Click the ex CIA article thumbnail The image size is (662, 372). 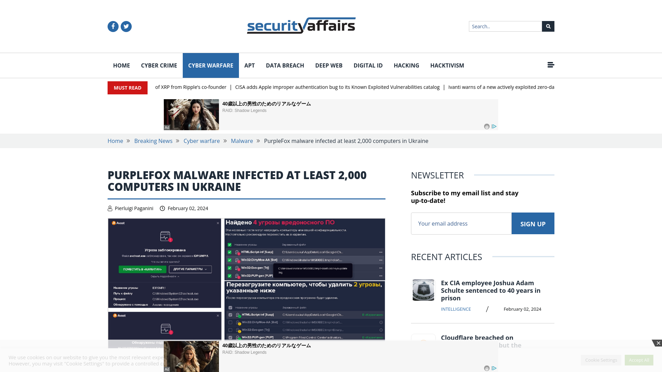click(x=423, y=290)
